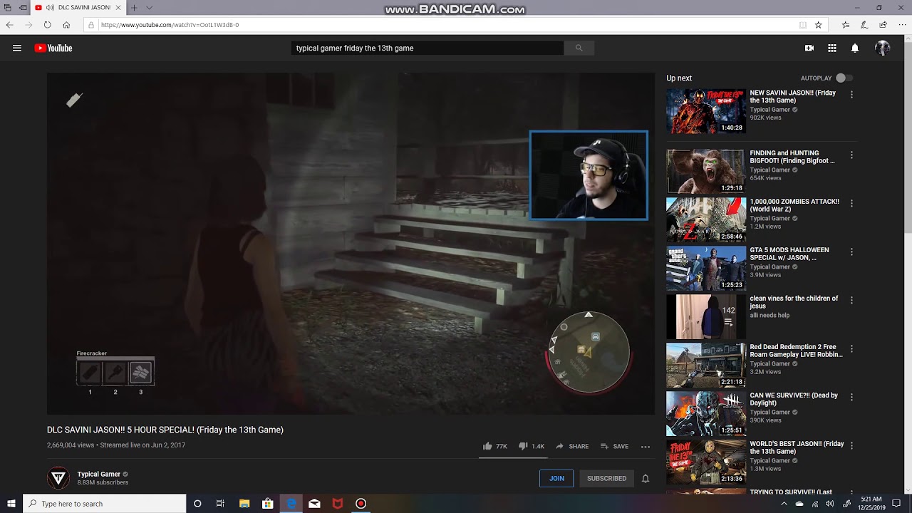The height and width of the screenshot is (513, 912).
Task: Switch to the DLC SAVINI JASON tab
Action: [x=77, y=8]
